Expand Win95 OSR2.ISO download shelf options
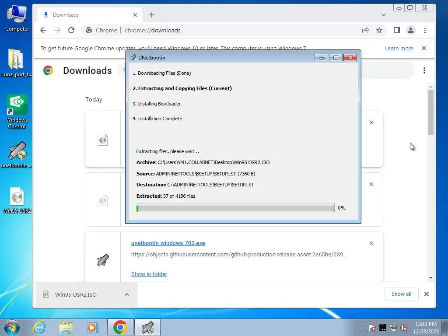448x336 pixels. (127, 294)
